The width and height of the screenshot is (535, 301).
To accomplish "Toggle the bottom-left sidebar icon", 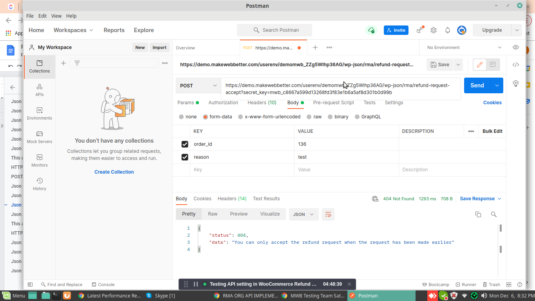I will pyautogui.click(x=30, y=285).
